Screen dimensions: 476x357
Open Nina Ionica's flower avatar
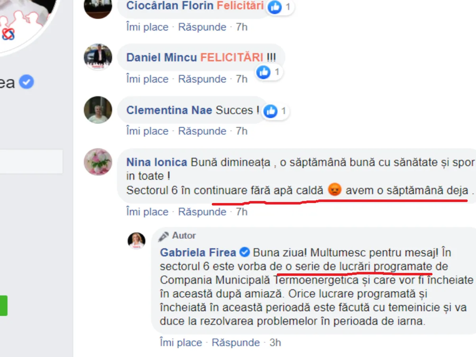(98, 162)
